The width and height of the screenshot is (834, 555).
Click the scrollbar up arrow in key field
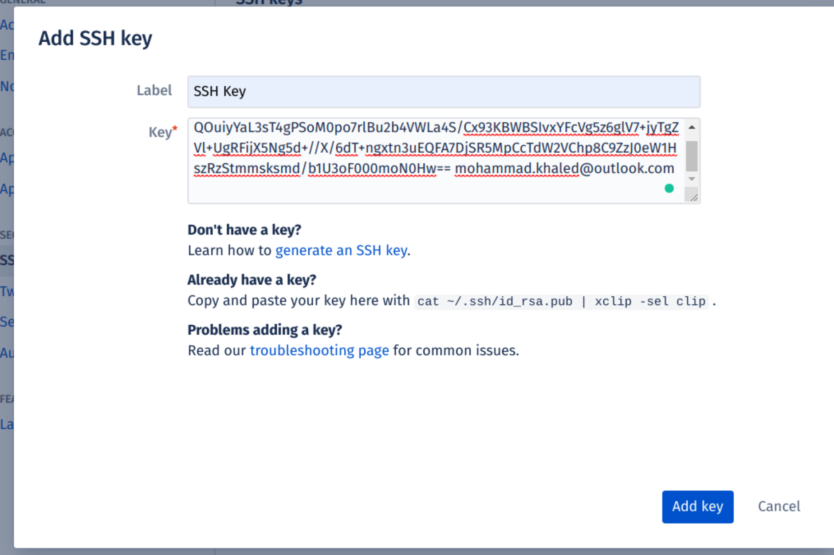691,128
